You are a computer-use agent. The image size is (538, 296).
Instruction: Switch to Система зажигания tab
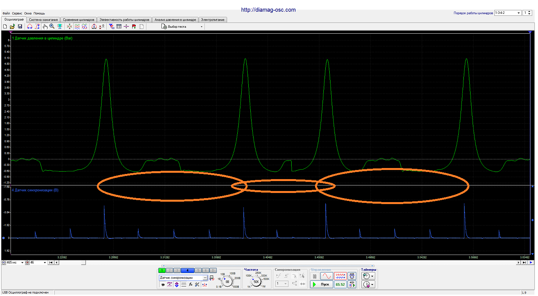[x=43, y=19]
